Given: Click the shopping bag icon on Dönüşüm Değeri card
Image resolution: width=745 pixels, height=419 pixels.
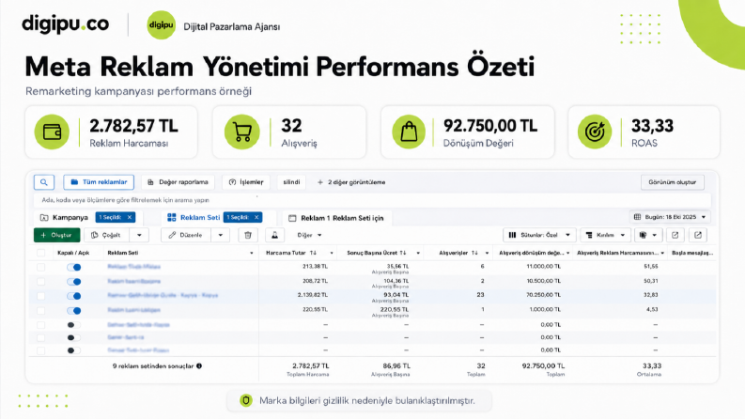Looking at the screenshot, I should [x=409, y=132].
